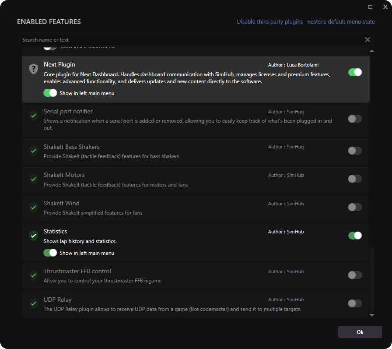392x349 pixels.
Task: Click the verified shield icon for UDP Relay
Action: point(34,304)
